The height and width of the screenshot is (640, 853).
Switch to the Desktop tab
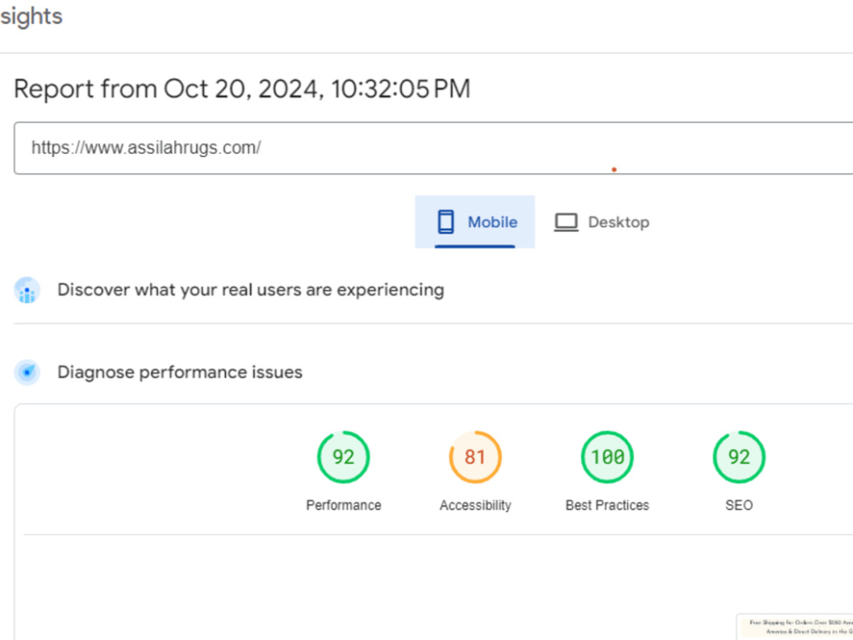[601, 222]
